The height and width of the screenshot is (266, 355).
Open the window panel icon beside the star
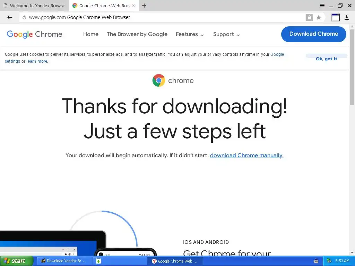click(336, 17)
